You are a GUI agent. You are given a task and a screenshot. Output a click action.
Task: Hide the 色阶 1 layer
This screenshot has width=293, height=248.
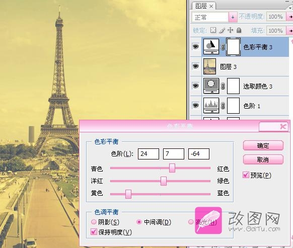[195, 106]
